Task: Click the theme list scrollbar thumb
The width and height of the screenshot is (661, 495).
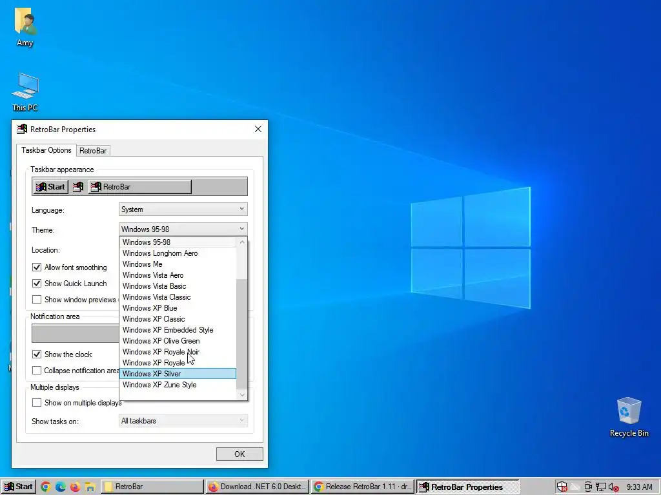Action: [x=242, y=334]
